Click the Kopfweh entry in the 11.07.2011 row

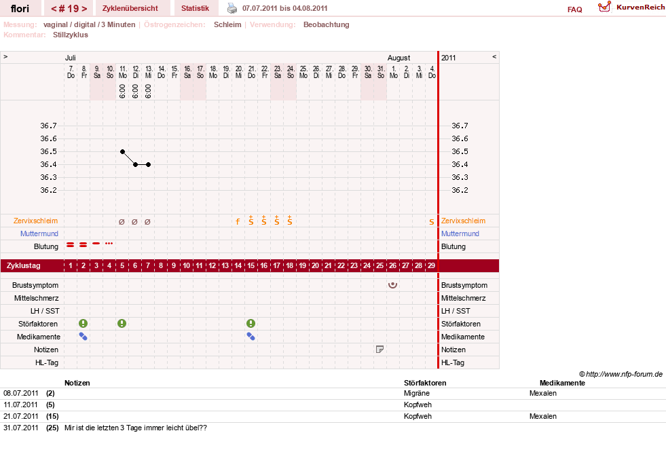(418, 405)
